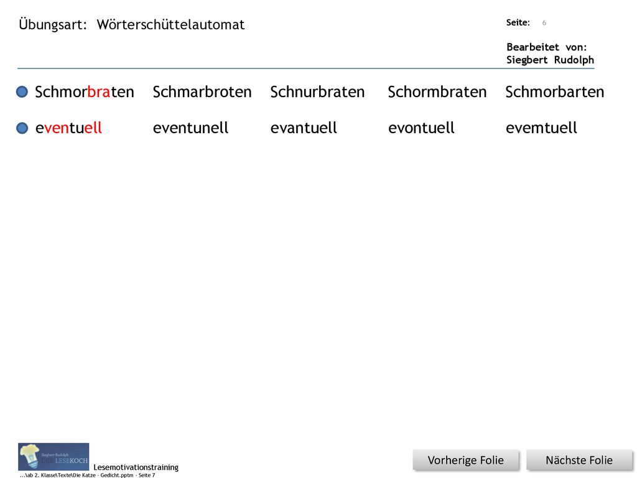Go to Vorherige Folie

click(x=465, y=460)
